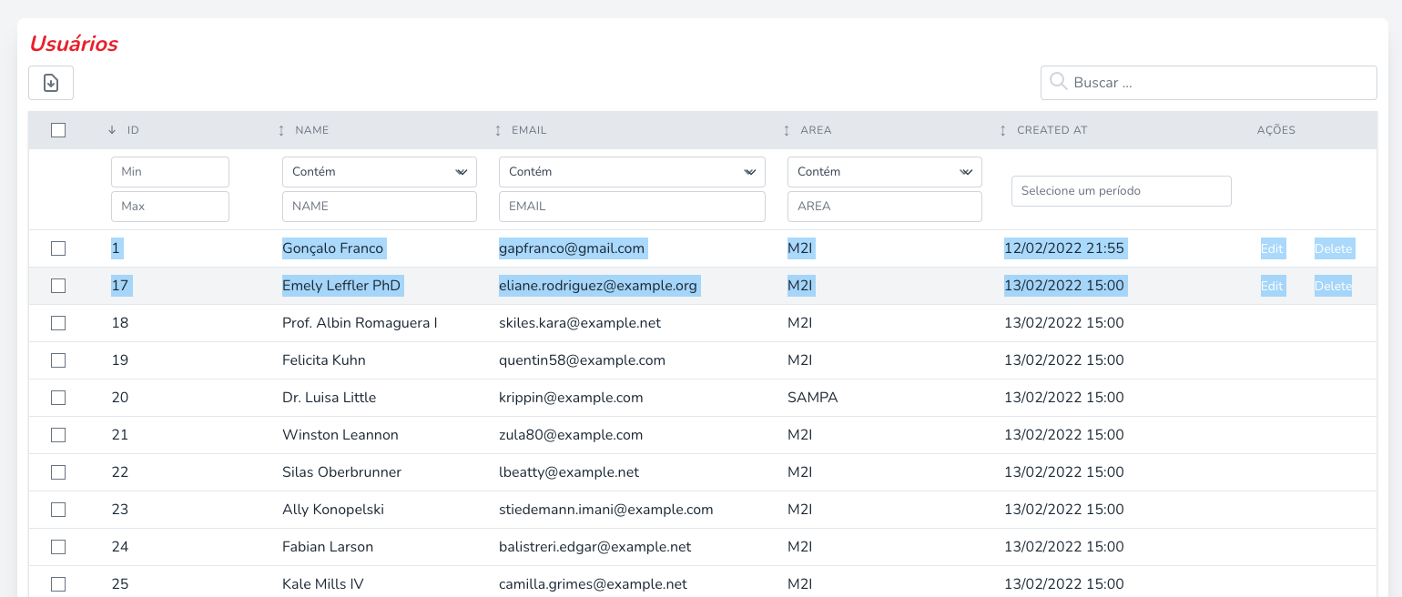Click CREATED AT sort arrows icon

[x=1003, y=130]
